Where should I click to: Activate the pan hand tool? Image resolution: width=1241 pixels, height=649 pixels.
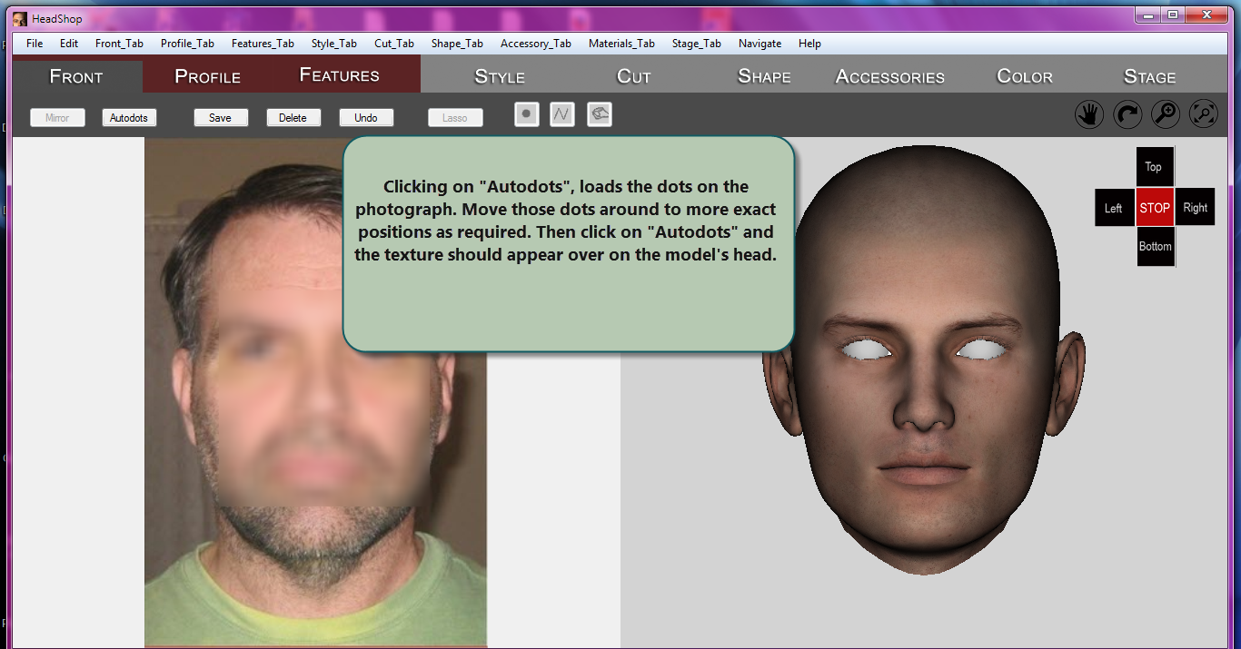(x=1089, y=113)
